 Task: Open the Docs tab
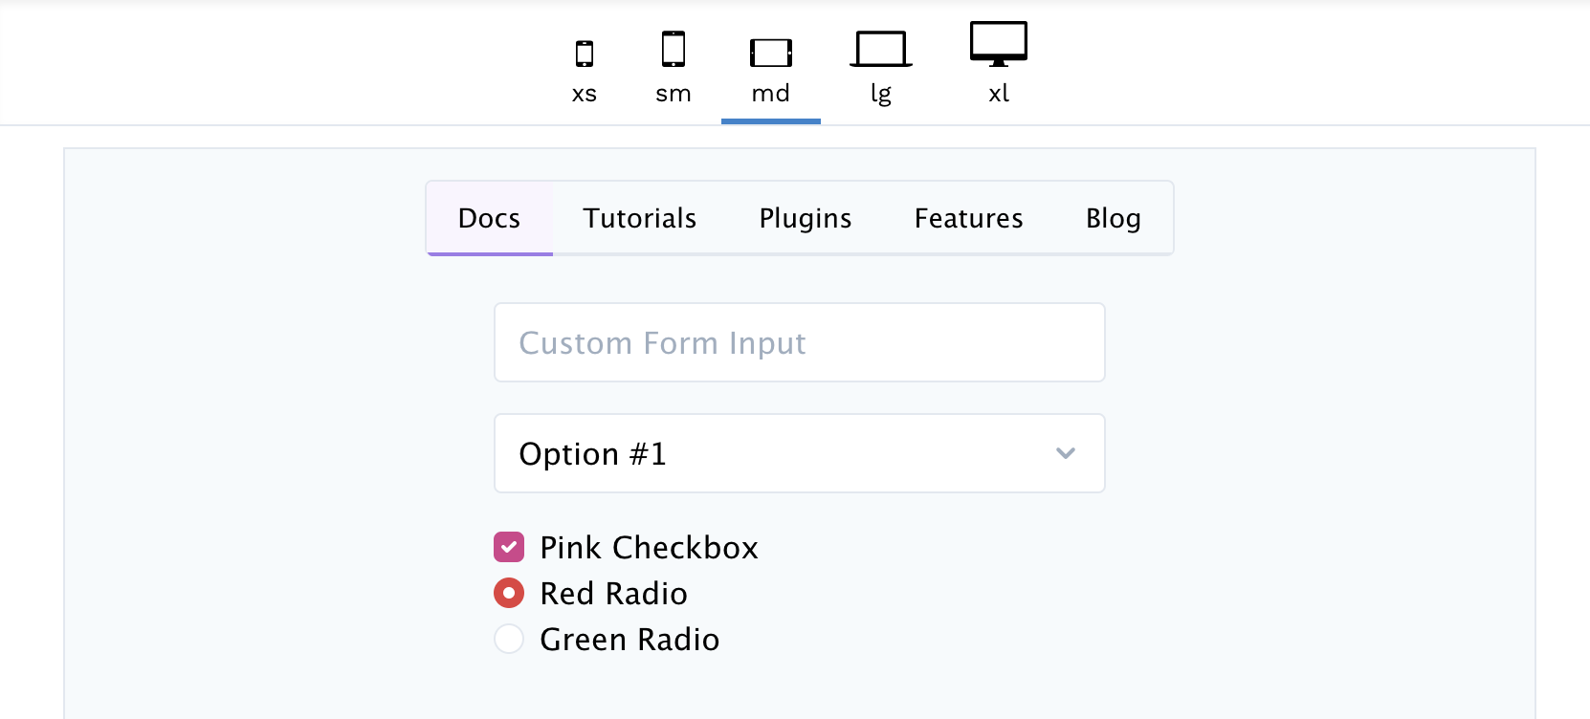pyautogui.click(x=490, y=218)
